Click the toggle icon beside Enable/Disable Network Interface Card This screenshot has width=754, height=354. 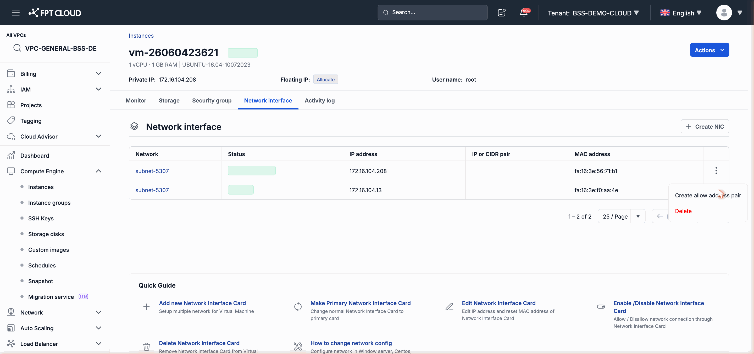601,306
